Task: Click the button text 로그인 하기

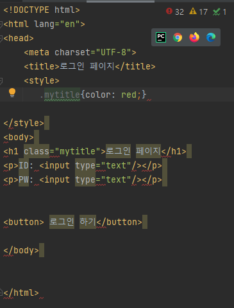Action: [x=72, y=222]
